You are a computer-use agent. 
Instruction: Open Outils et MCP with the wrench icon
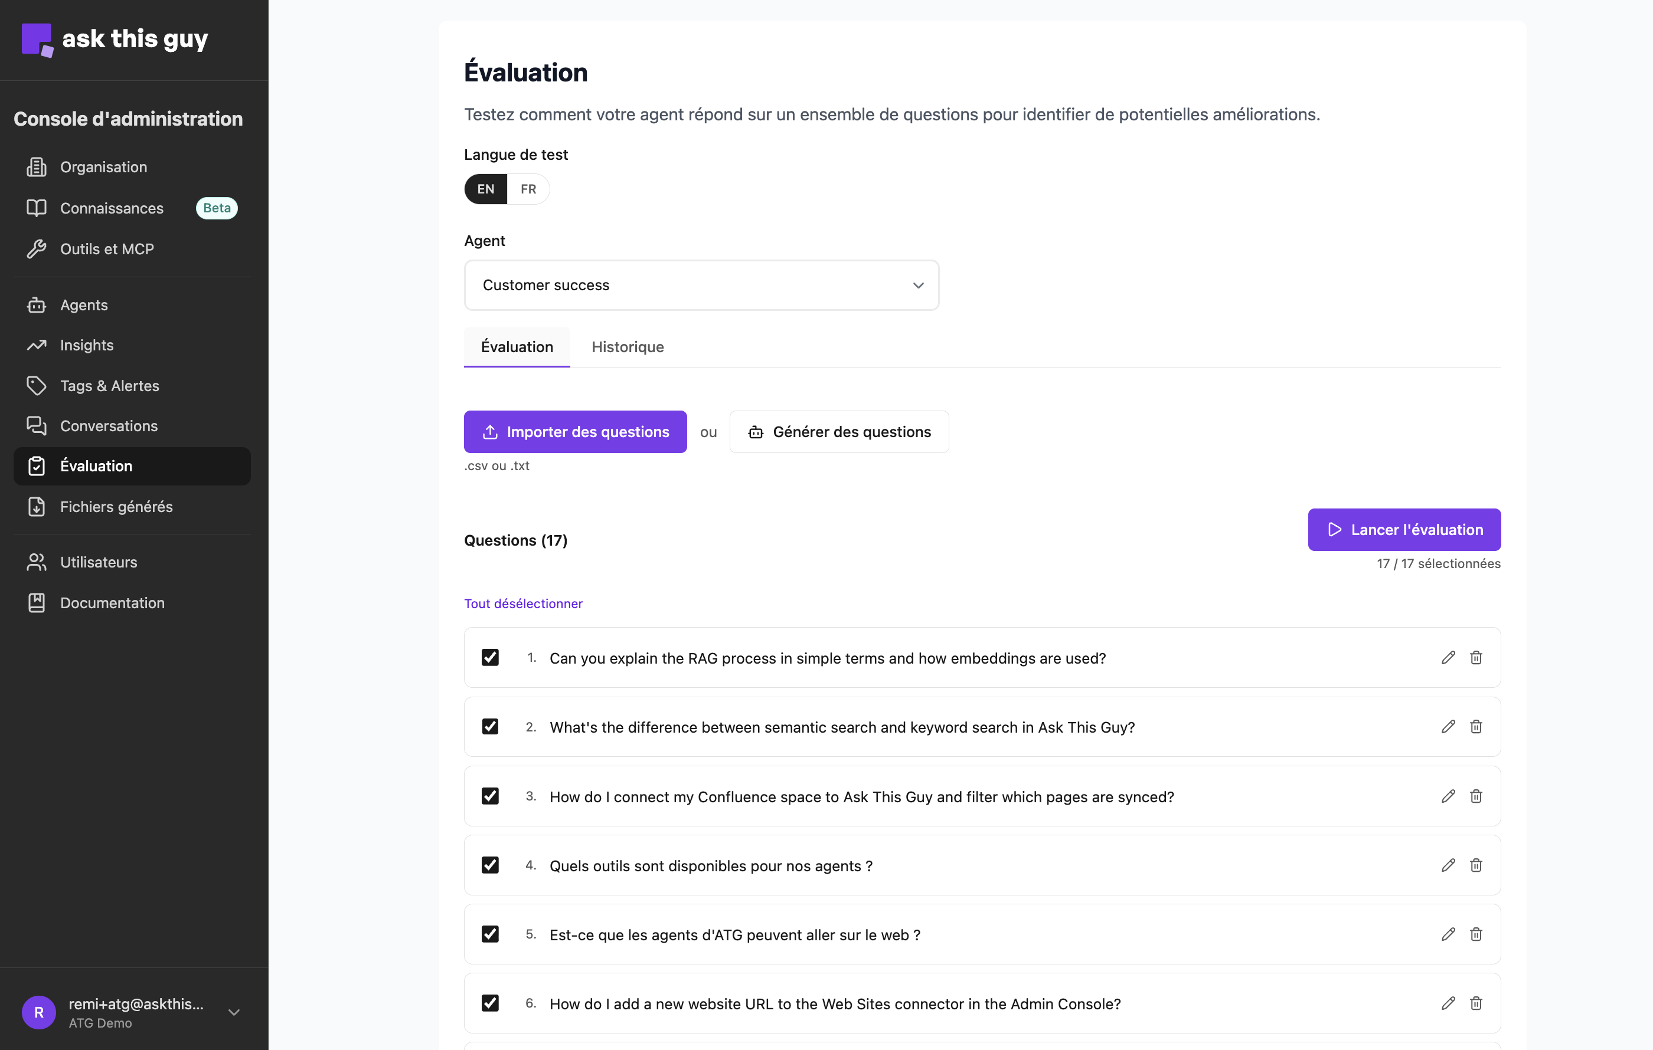click(x=38, y=249)
